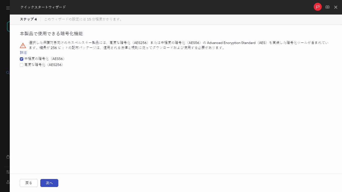Image resolution: width=342 pixels, height=192 pixels.
Task: Click the packages icon in the sidebar
Action: [x=8, y=157]
